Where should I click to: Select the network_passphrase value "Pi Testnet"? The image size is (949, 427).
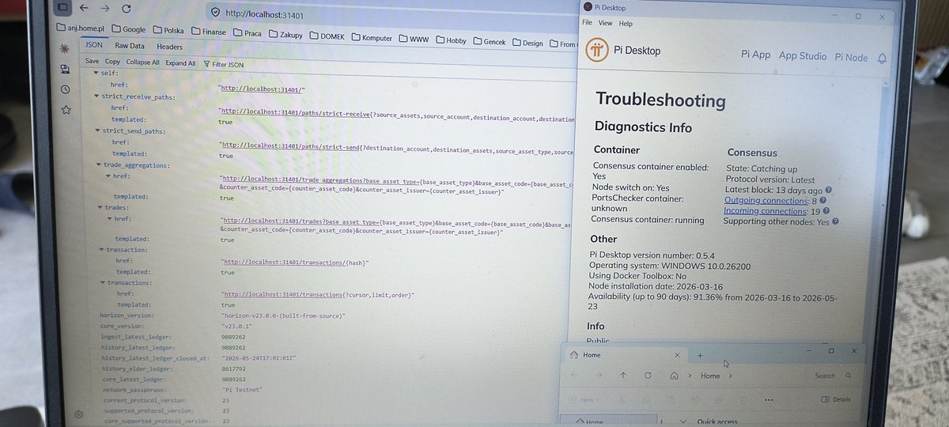[x=242, y=390]
